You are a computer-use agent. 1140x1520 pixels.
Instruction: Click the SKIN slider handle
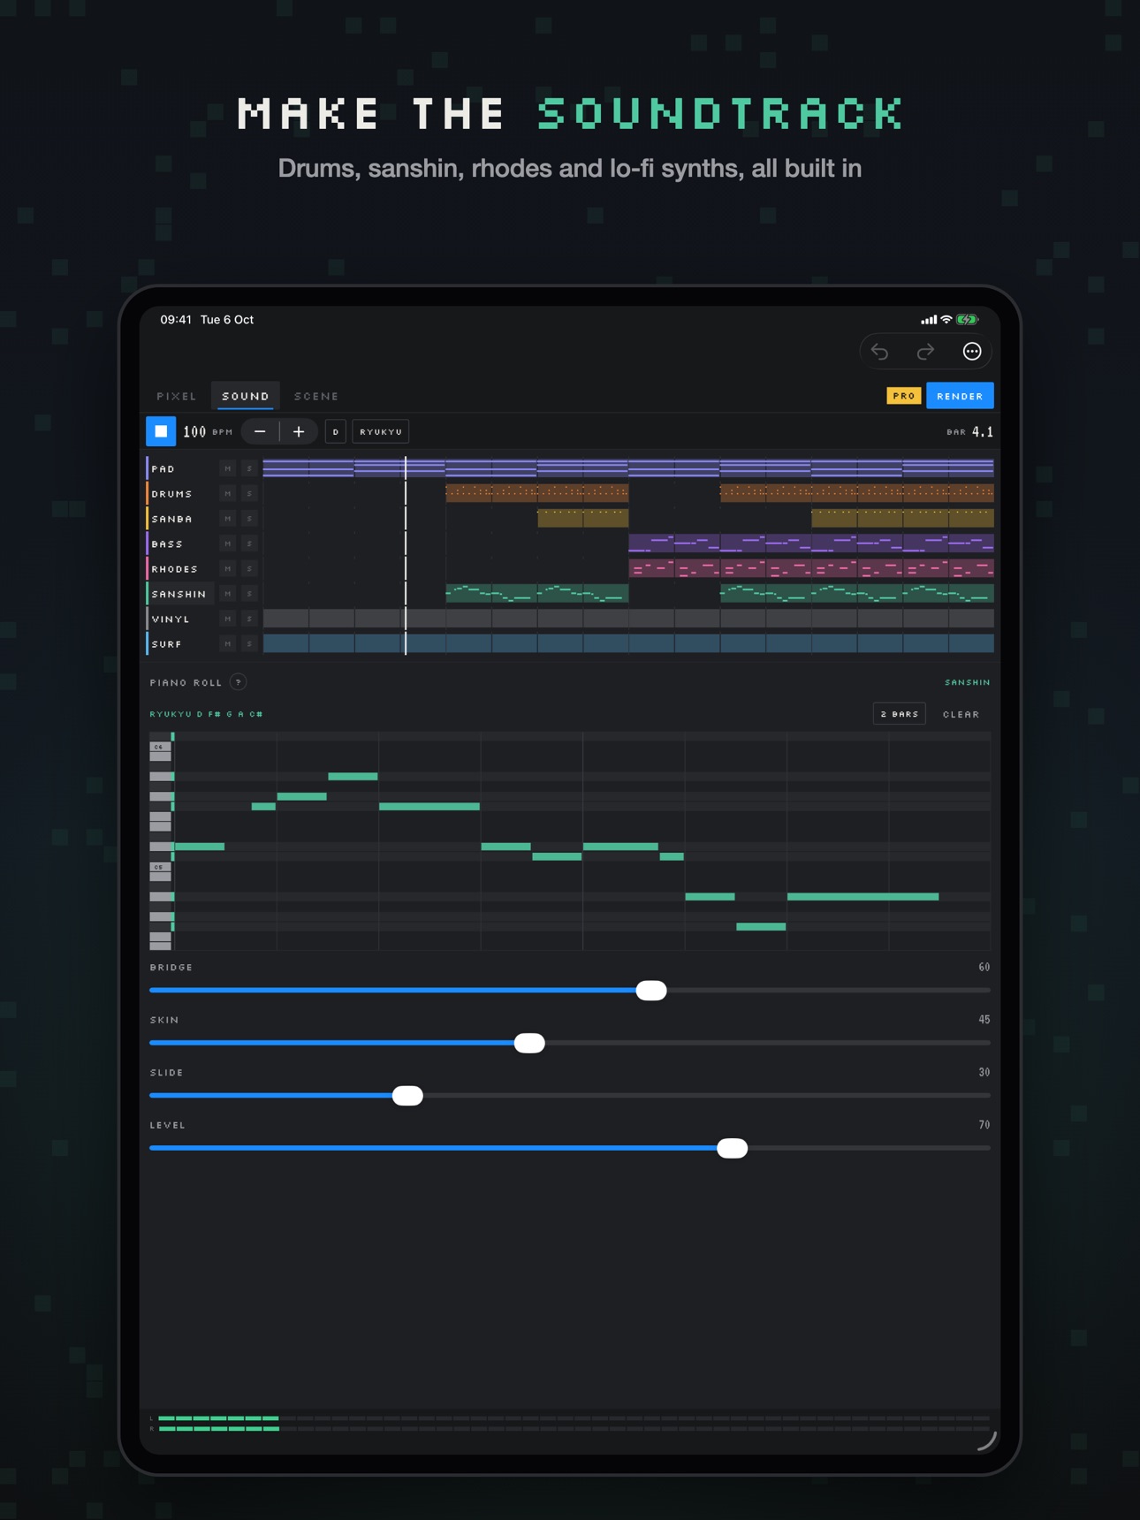click(x=529, y=1043)
